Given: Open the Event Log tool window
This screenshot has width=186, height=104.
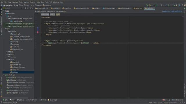Looking at the screenshot, I should pos(166,100).
